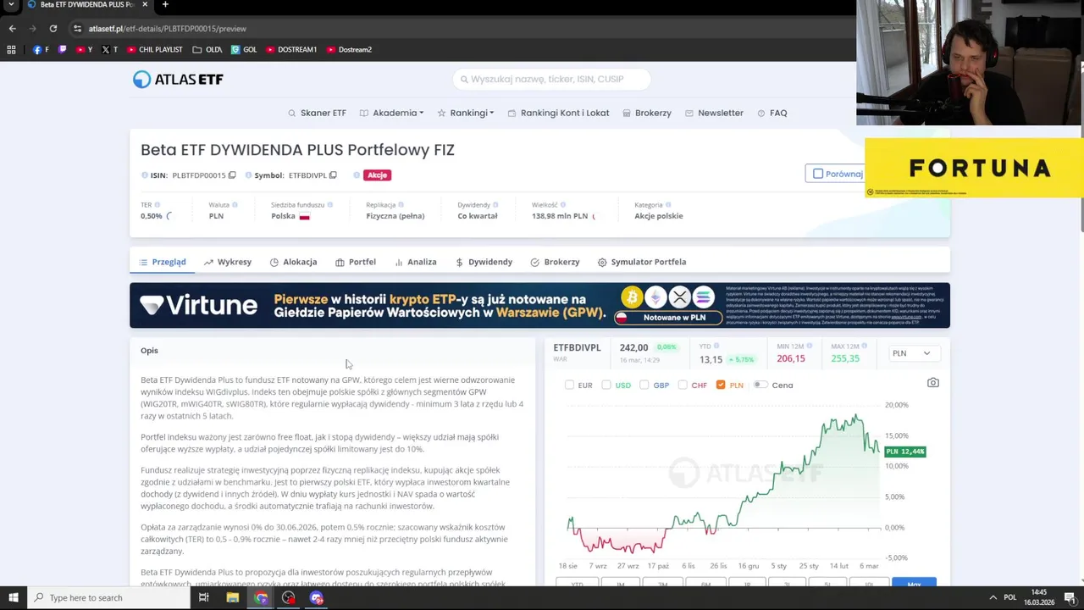This screenshot has width=1084, height=610.
Task: Reload the page with browser refresh icon
Action: coord(53,28)
